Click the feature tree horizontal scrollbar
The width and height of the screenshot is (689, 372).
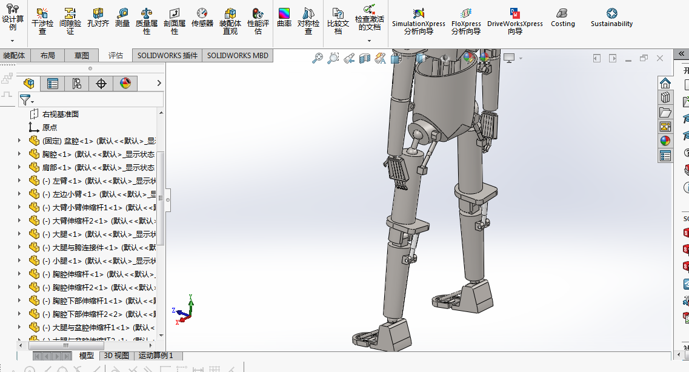[66, 346]
